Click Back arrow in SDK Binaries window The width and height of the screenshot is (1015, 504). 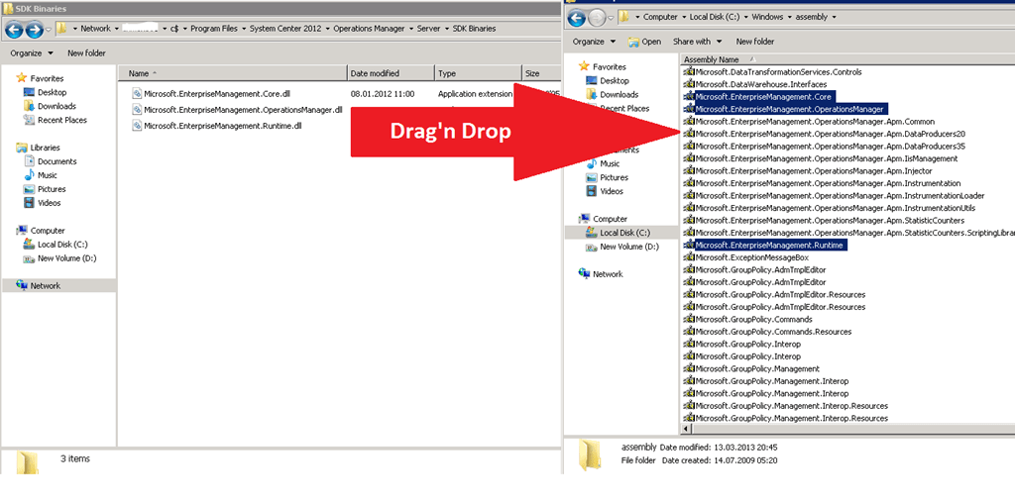point(14,29)
